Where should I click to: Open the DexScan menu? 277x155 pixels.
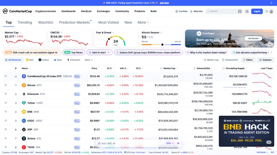point(86,11)
